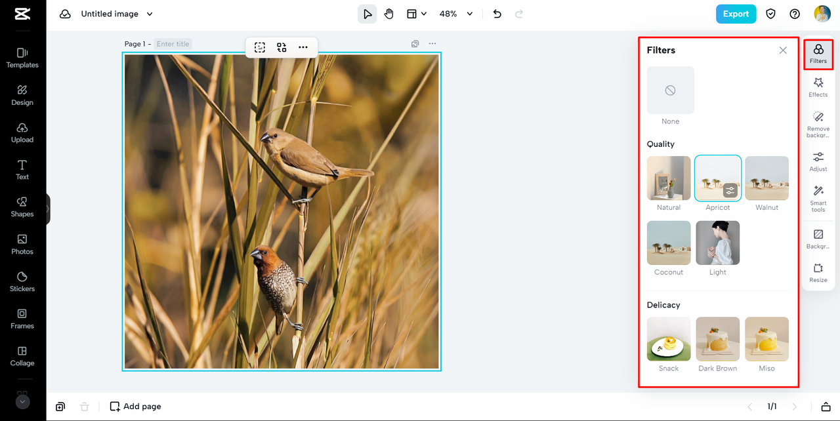This screenshot has height=421, width=840.
Task: Apply the Natural filter
Action: click(669, 178)
